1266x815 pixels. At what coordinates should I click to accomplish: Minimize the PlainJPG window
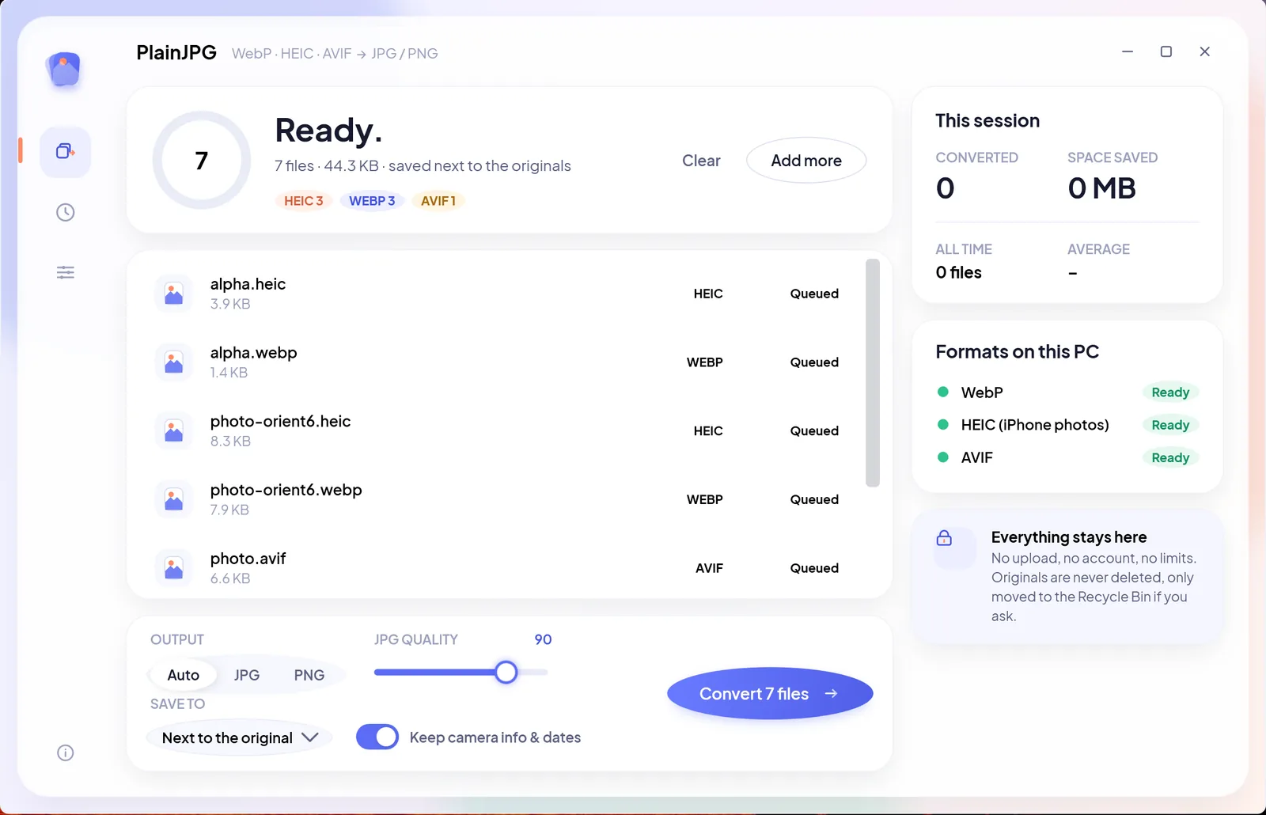[x=1128, y=51]
